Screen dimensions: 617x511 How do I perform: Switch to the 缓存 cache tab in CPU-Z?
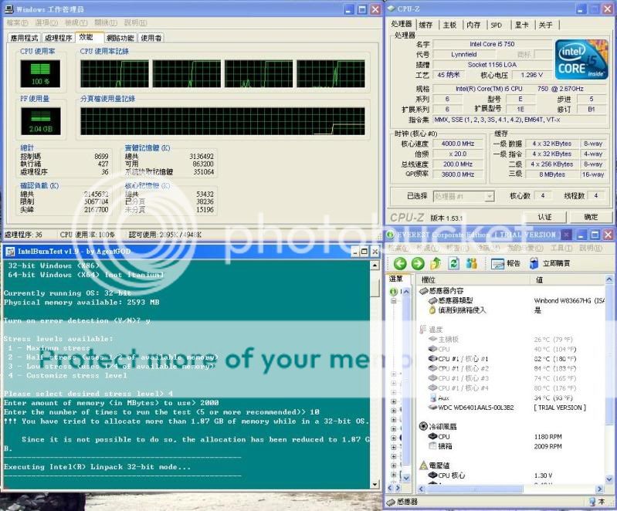(x=425, y=25)
